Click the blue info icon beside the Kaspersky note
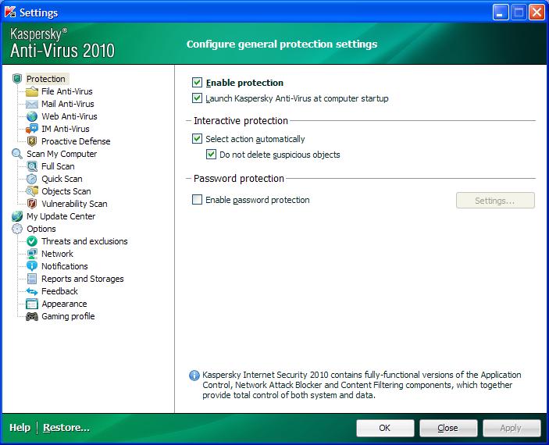The image size is (549, 445). [194, 376]
